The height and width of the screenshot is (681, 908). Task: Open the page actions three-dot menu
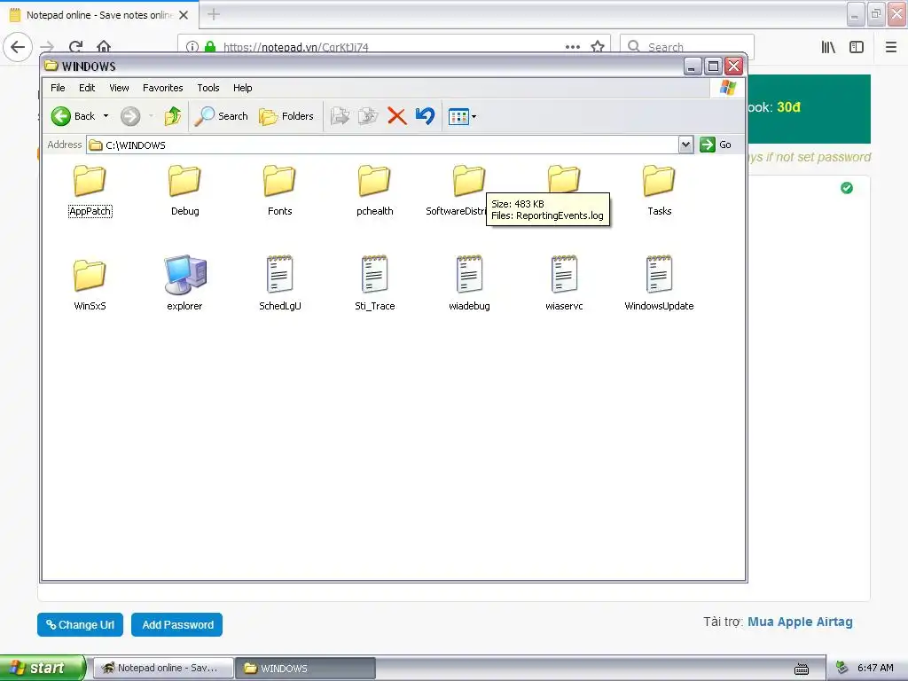[572, 46]
